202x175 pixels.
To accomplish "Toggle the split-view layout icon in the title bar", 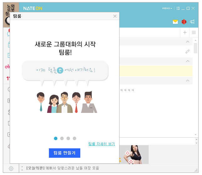I will tap(178, 8).
